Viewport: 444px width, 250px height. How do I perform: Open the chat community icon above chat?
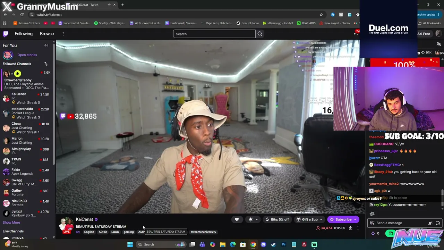pyautogui.click(x=439, y=44)
